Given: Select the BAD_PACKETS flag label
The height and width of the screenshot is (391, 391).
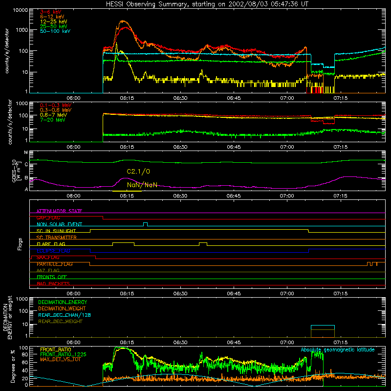Looking at the screenshot, I should coord(53,283).
